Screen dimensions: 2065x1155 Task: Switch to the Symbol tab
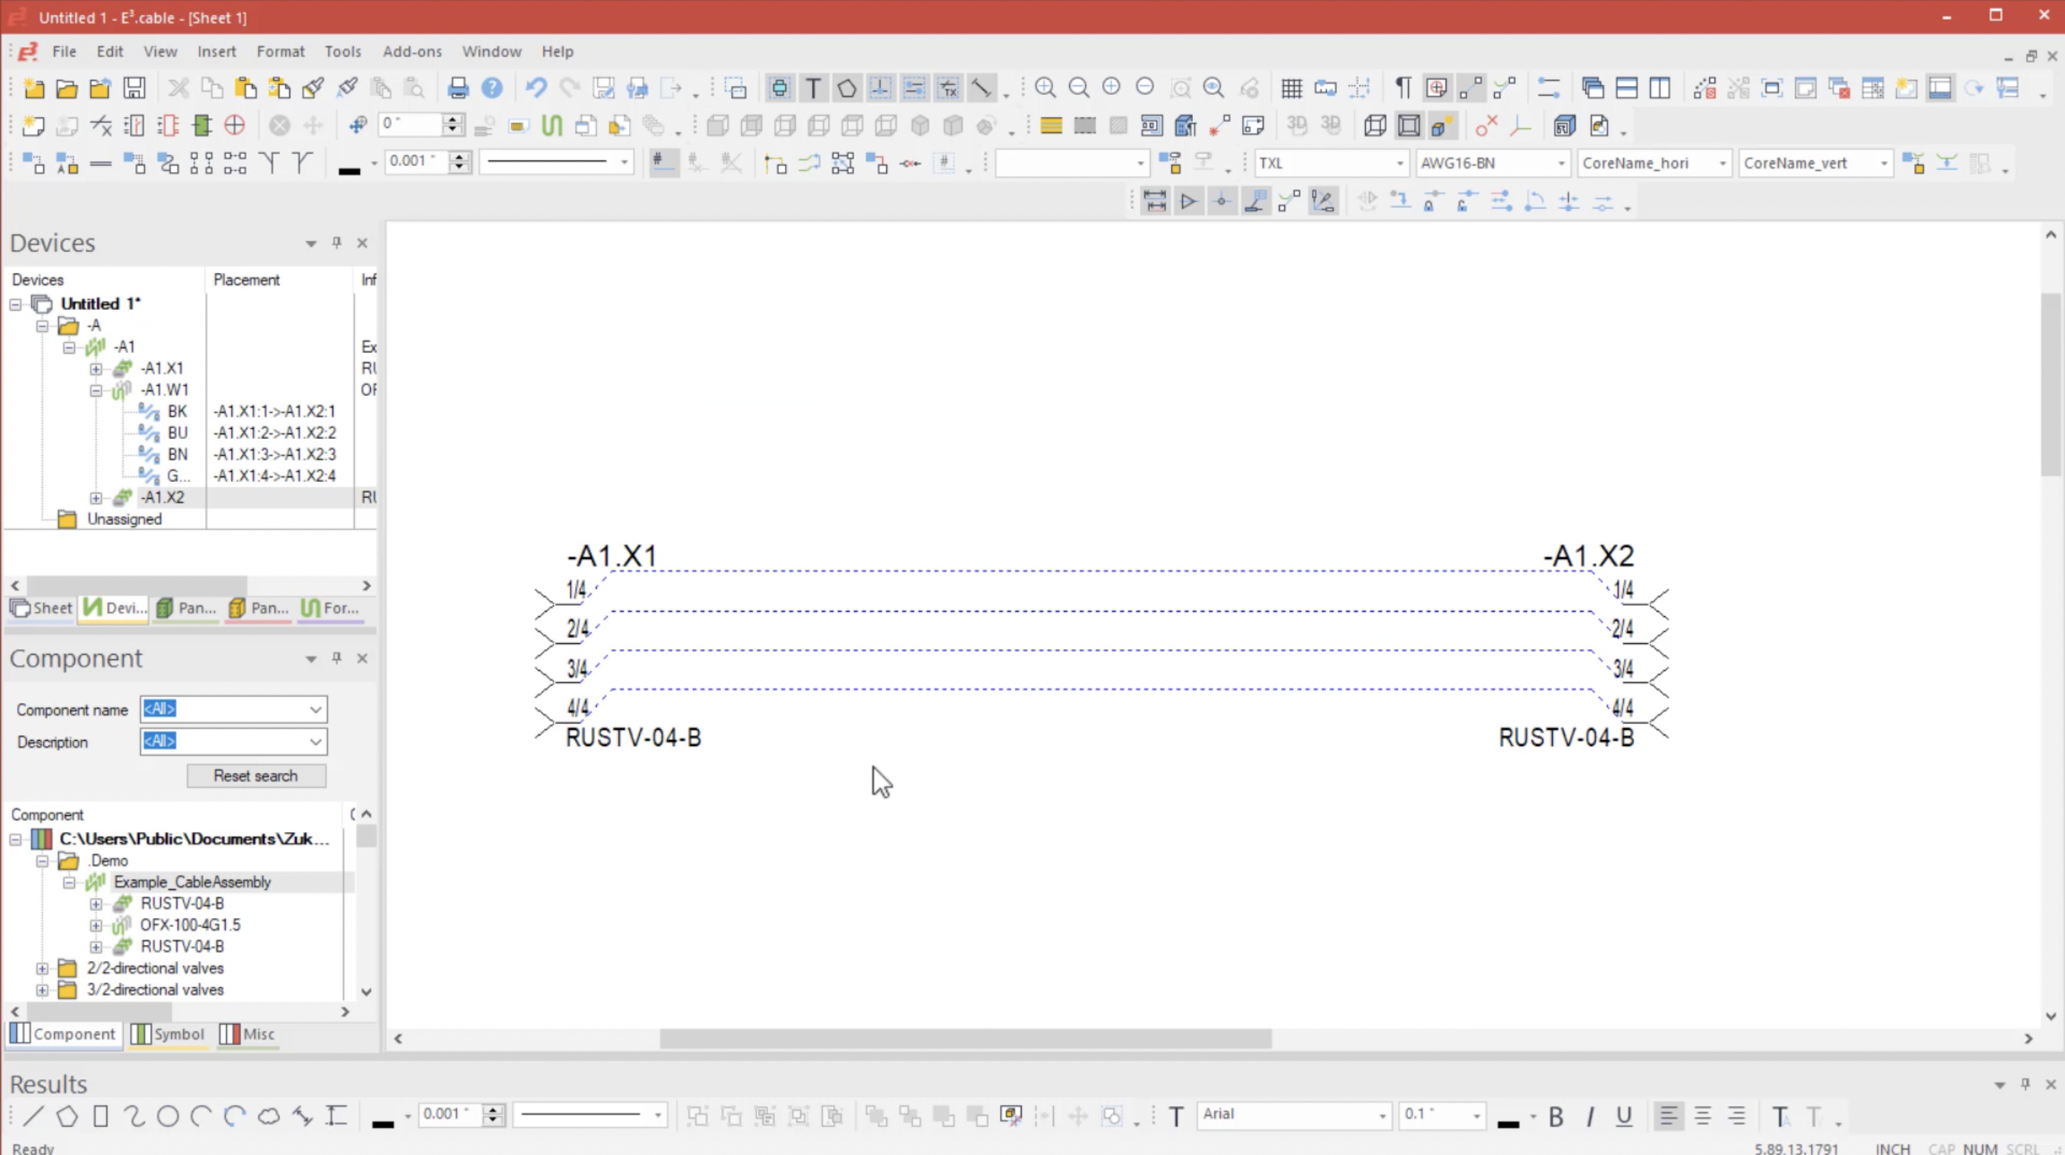(x=169, y=1035)
